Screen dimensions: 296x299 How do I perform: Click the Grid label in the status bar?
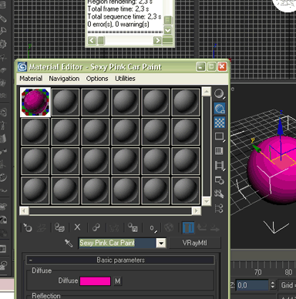pyautogui.click(x=288, y=285)
